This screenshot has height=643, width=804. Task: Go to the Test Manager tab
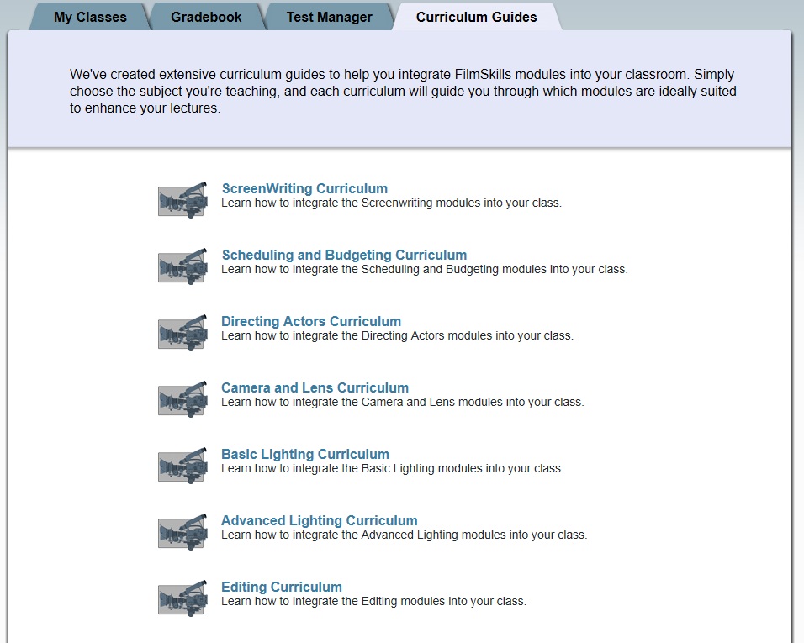329,17
